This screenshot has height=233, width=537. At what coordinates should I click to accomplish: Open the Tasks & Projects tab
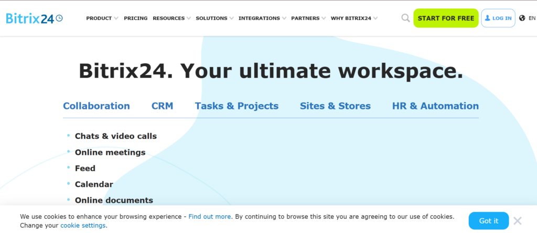point(237,106)
